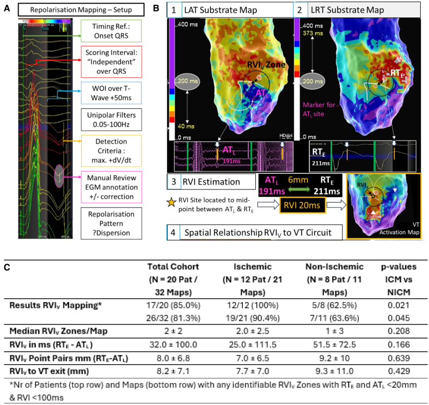Viewport: 429px width, 405px height.
Task: Click the p-value '0.166' cell
Action: [x=399, y=345]
